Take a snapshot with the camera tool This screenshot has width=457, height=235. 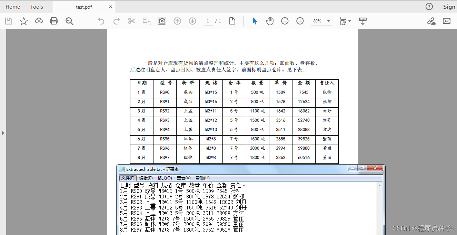tap(162, 21)
